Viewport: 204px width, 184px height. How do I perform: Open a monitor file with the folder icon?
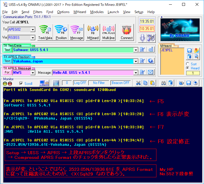click(x=181, y=83)
